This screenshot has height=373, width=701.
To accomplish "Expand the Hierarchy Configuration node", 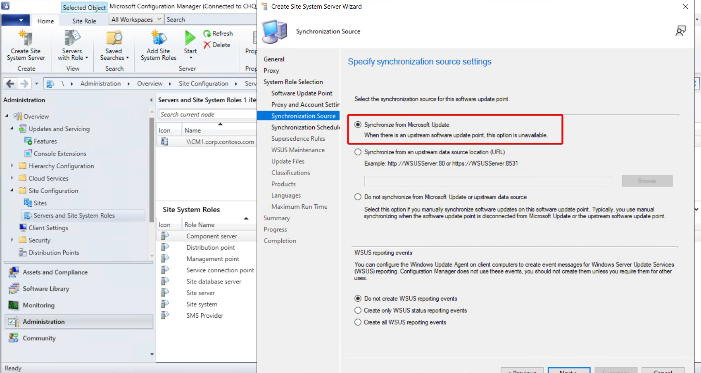I will coord(12,165).
